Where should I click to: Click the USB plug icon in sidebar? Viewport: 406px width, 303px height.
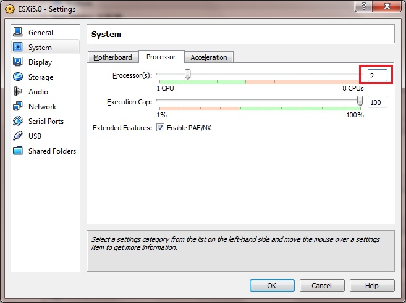(x=18, y=136)
